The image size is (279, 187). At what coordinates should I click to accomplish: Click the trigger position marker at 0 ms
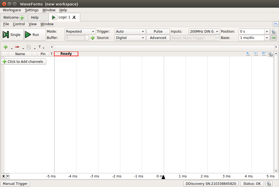163,177
